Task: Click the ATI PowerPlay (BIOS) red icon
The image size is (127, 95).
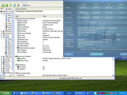Action: (x=16, y=73)
